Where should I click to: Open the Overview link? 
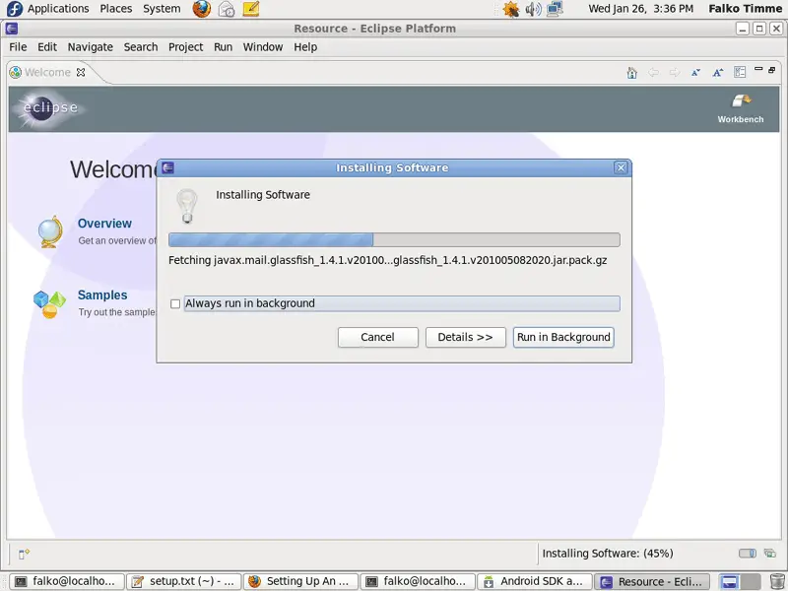[x=104, y=224]
